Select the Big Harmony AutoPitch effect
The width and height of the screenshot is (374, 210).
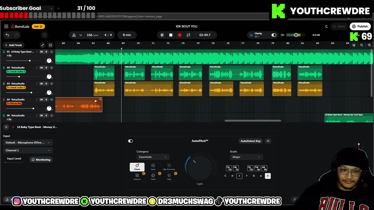169,167
